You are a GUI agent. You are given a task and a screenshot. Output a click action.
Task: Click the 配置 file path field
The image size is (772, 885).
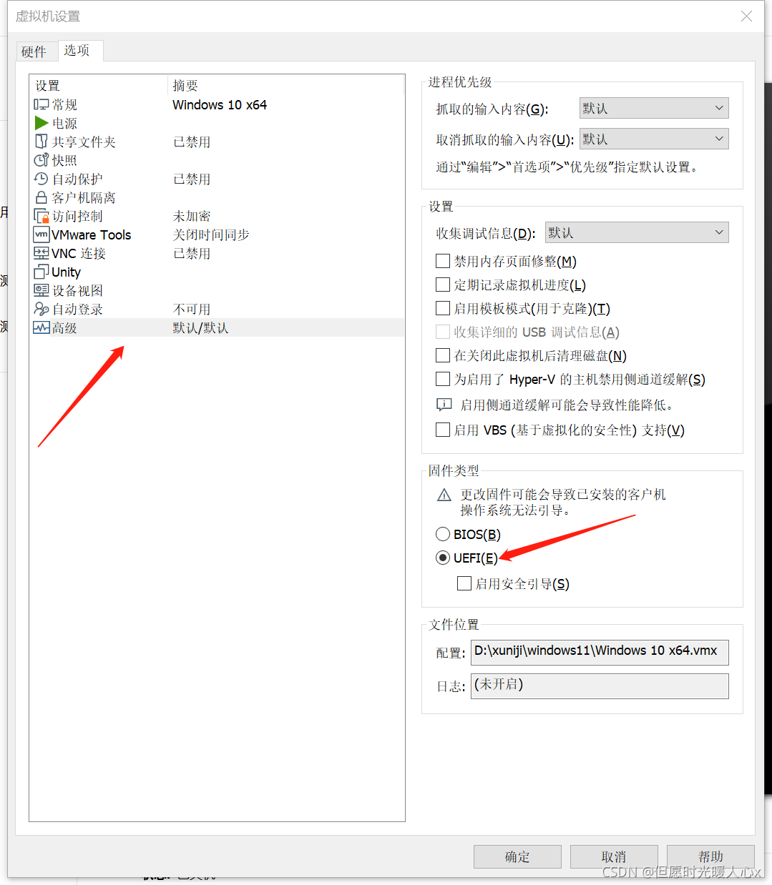point(600,652)
